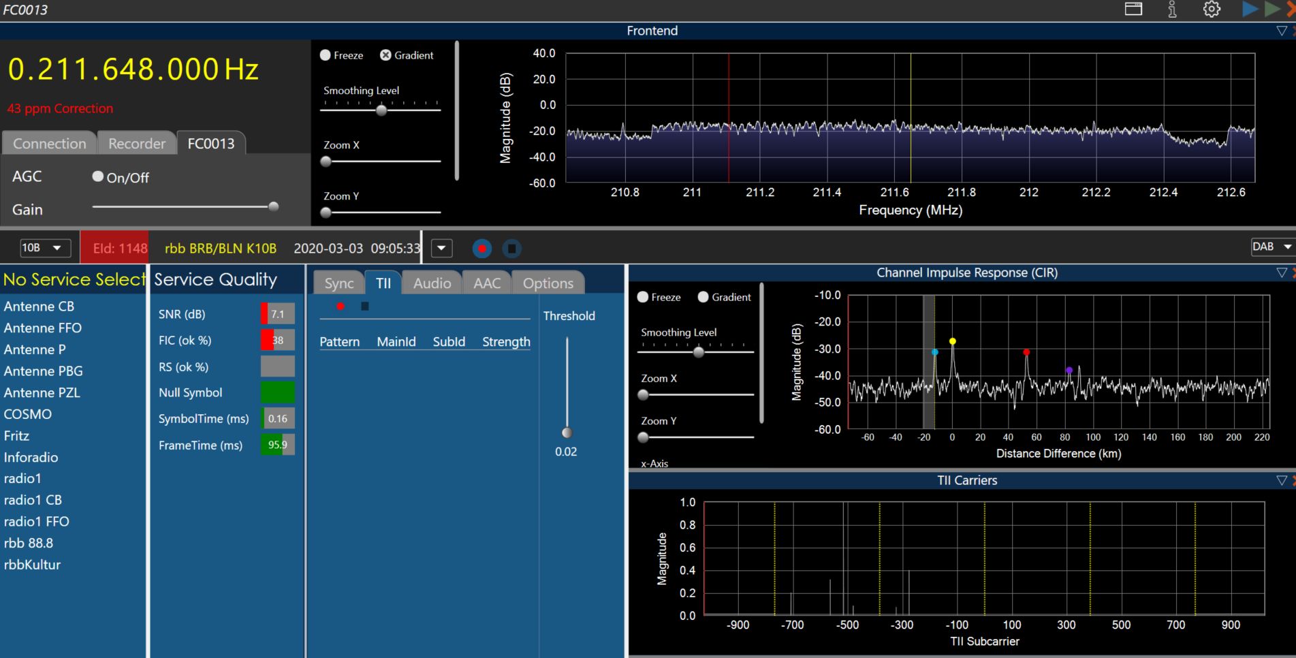Click the stop button beside the record button

[x=511, y=249]
